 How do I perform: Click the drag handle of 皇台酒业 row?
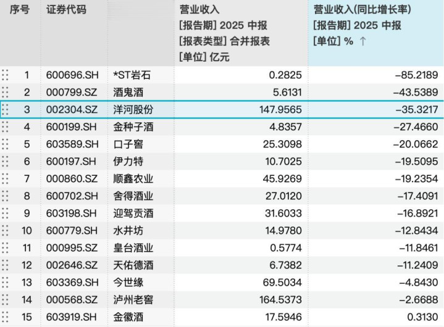(x=5, y=248)
